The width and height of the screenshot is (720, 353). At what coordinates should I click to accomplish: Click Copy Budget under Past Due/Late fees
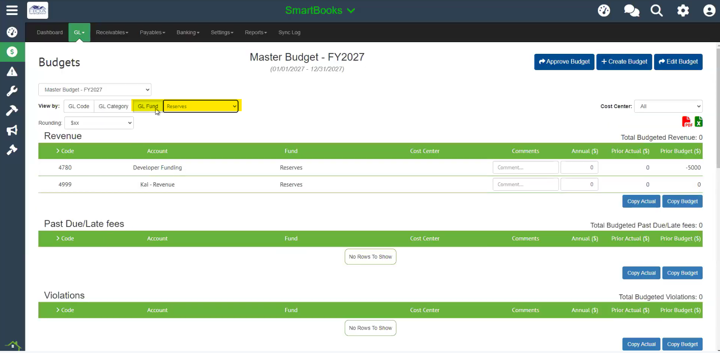pos(682,273)
